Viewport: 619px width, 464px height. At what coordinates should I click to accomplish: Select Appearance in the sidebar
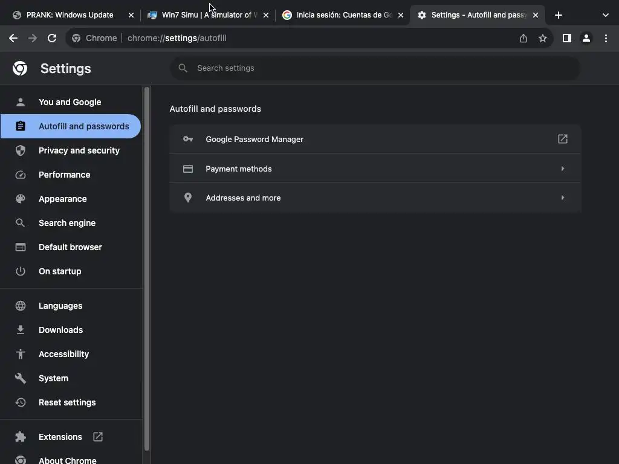(x=62, y=199)
